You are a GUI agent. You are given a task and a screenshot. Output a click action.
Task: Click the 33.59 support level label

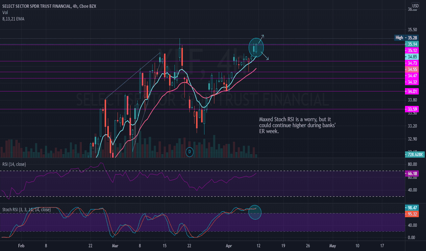click(x=412, y=110)
